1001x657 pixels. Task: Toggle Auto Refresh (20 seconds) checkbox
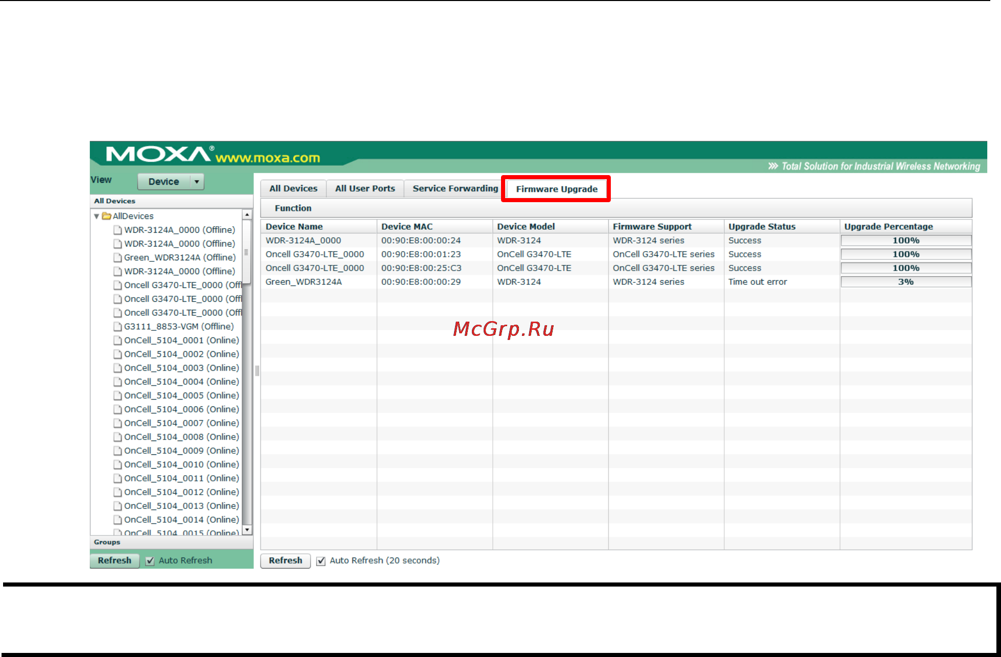tap(321, 561)
